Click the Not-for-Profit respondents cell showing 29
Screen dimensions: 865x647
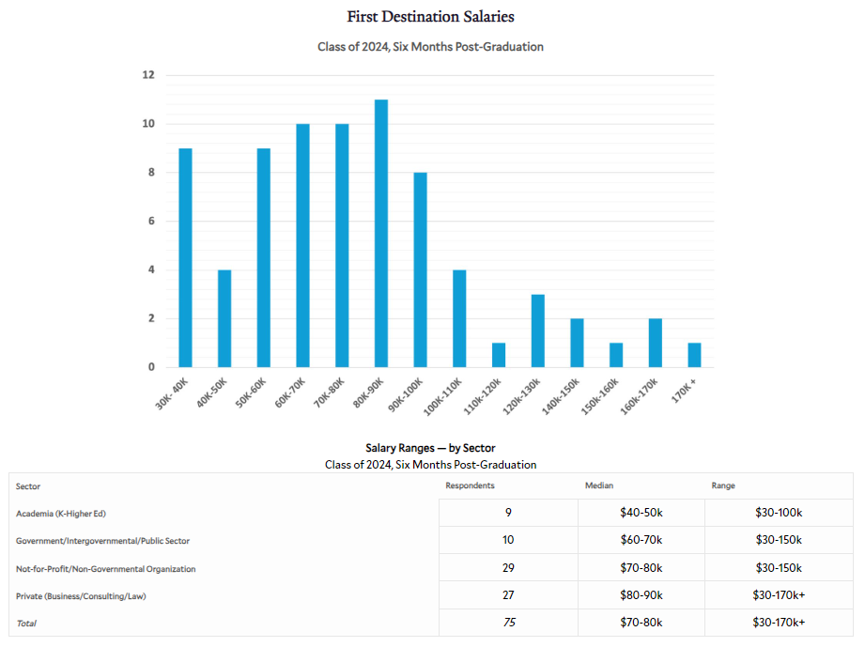click(x=508, y=567)
